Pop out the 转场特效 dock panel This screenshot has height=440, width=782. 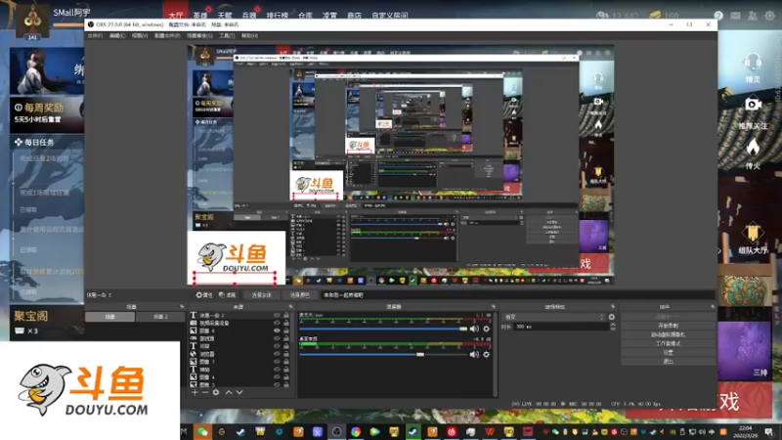point(613,307)
